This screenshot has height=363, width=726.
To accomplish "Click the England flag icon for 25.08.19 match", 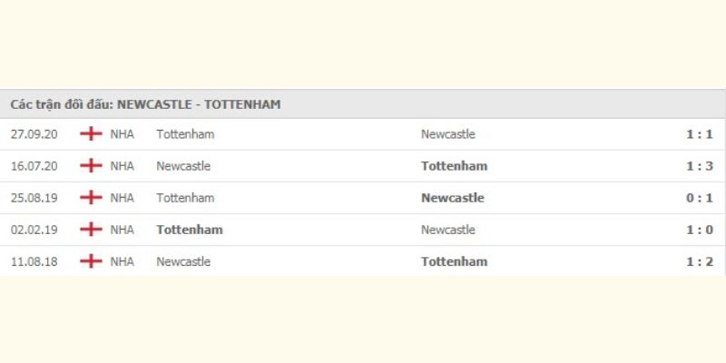I will pyautogui.click(x=91, y=198).
